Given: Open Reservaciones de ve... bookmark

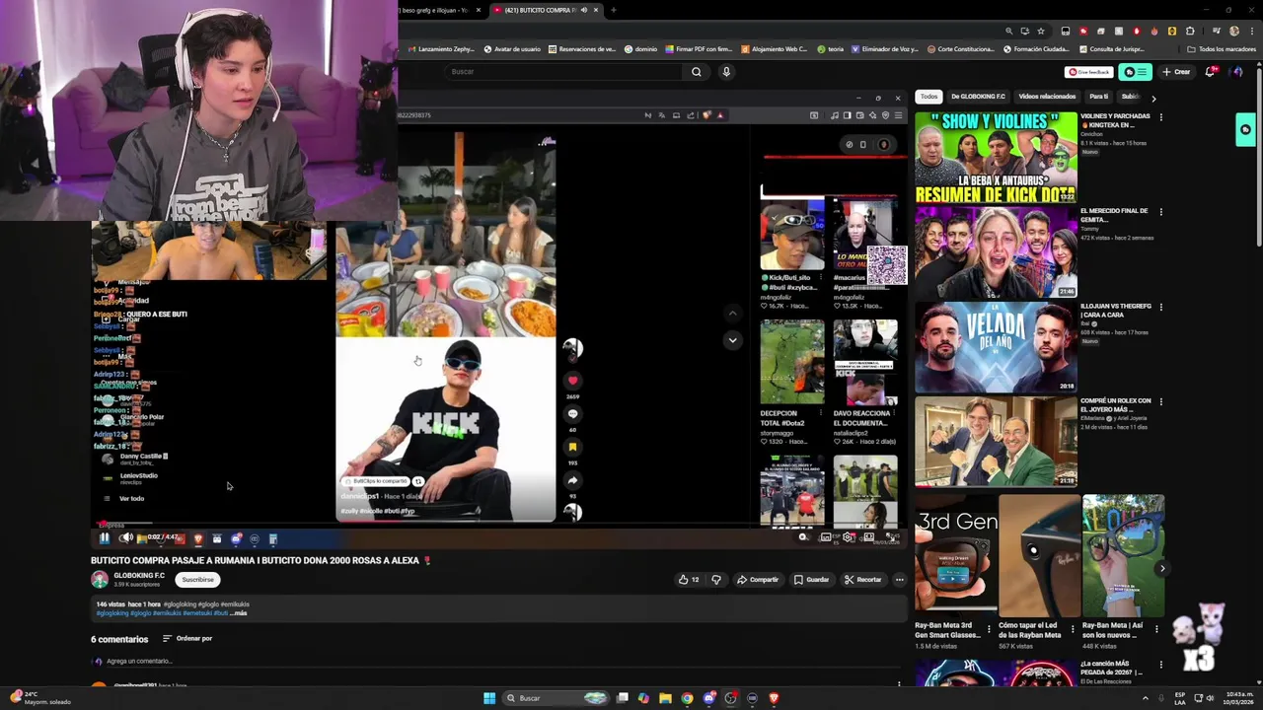Looking at the screenshot, I should [x=580, y=49].
